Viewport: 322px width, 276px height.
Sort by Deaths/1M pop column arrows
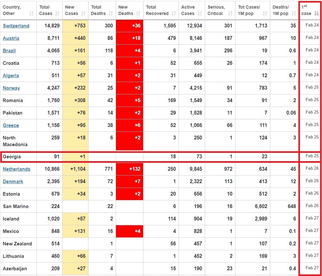294,13
